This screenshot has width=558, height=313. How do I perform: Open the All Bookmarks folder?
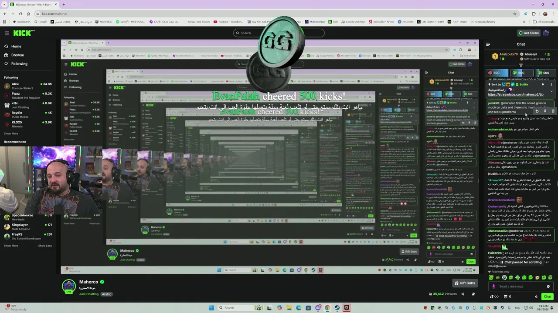point(544,22)
